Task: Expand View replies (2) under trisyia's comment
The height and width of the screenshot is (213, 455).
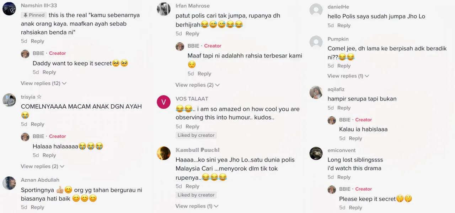Action: click(x=42, y=166)
